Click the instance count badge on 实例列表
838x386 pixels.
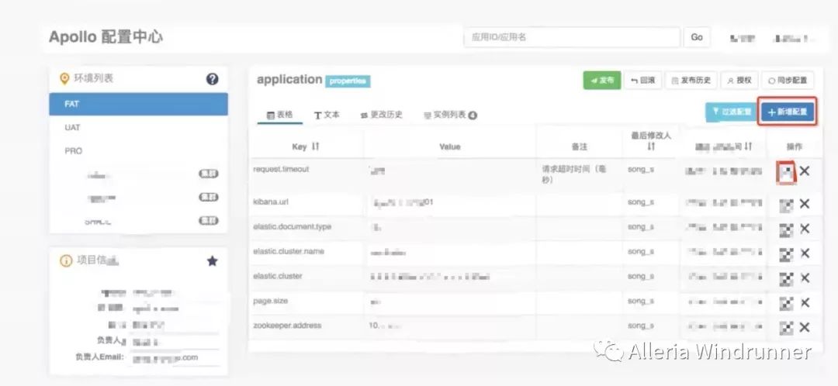[473, 115]
